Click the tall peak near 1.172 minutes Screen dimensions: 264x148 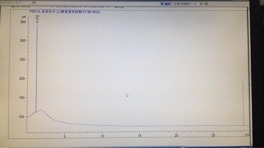(x=37, y=67)
